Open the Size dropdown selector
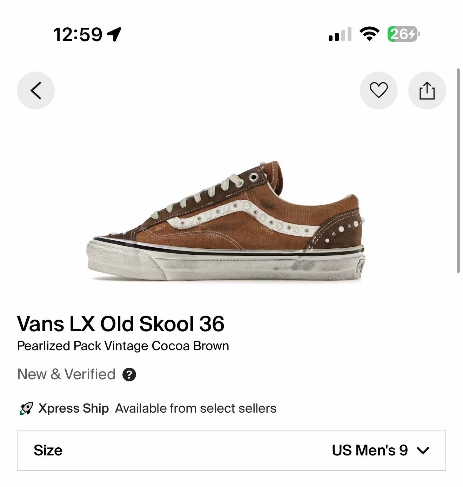Image resolution: width=463 pixels, height=487 pixels. tap(231, 451)
